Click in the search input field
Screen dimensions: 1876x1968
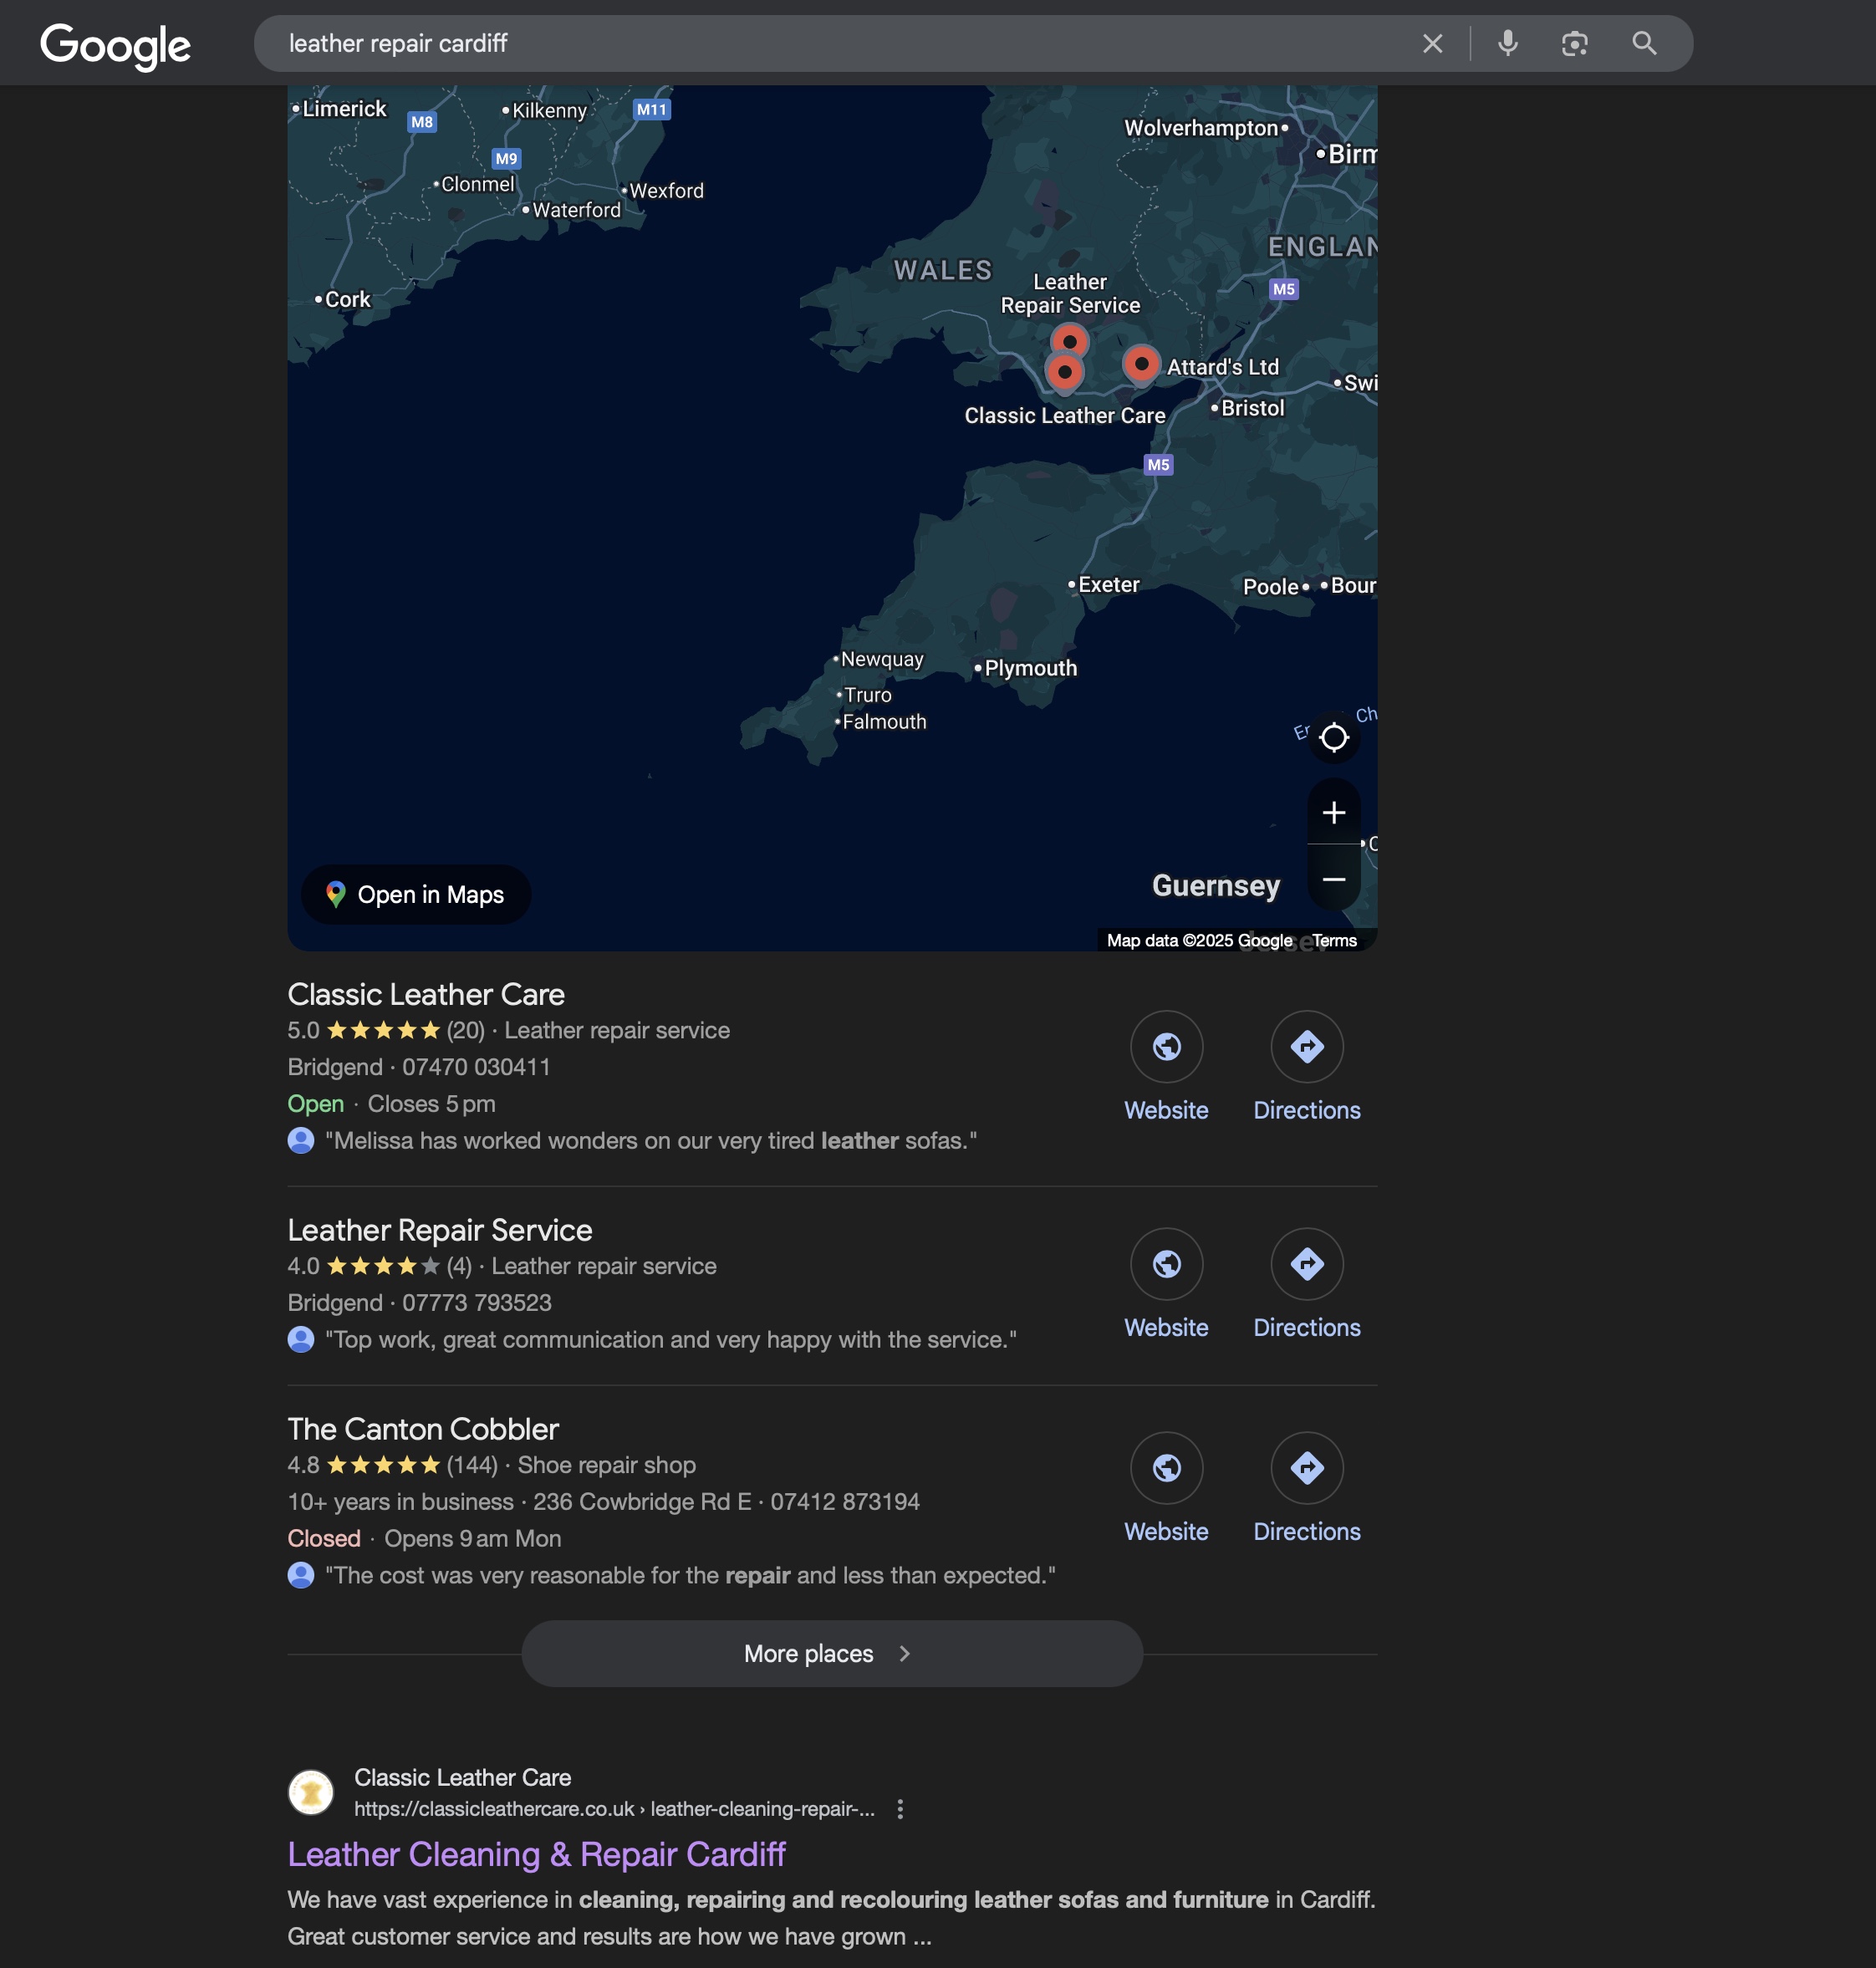[800, 44]
